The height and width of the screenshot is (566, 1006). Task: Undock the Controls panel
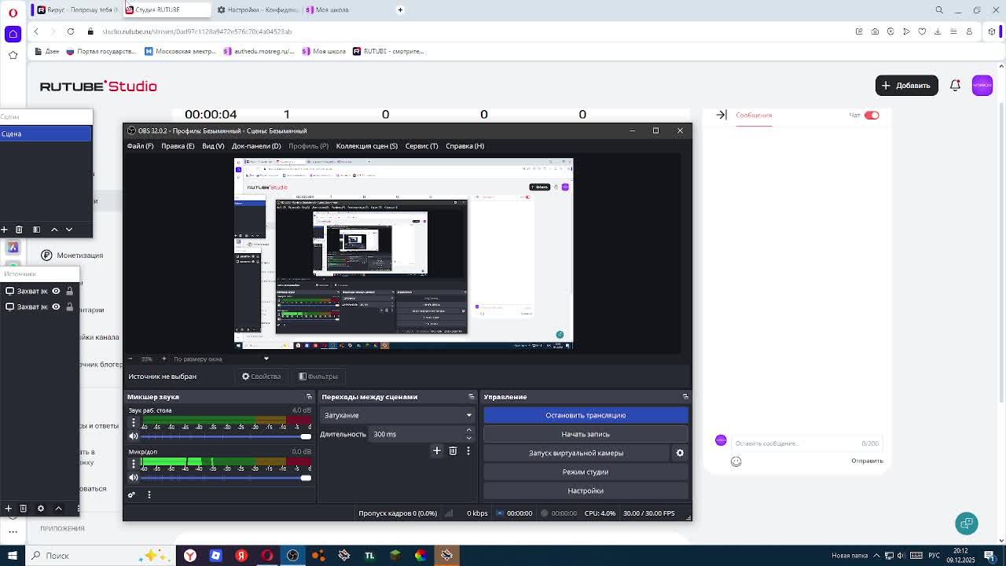tap(685, 397)
